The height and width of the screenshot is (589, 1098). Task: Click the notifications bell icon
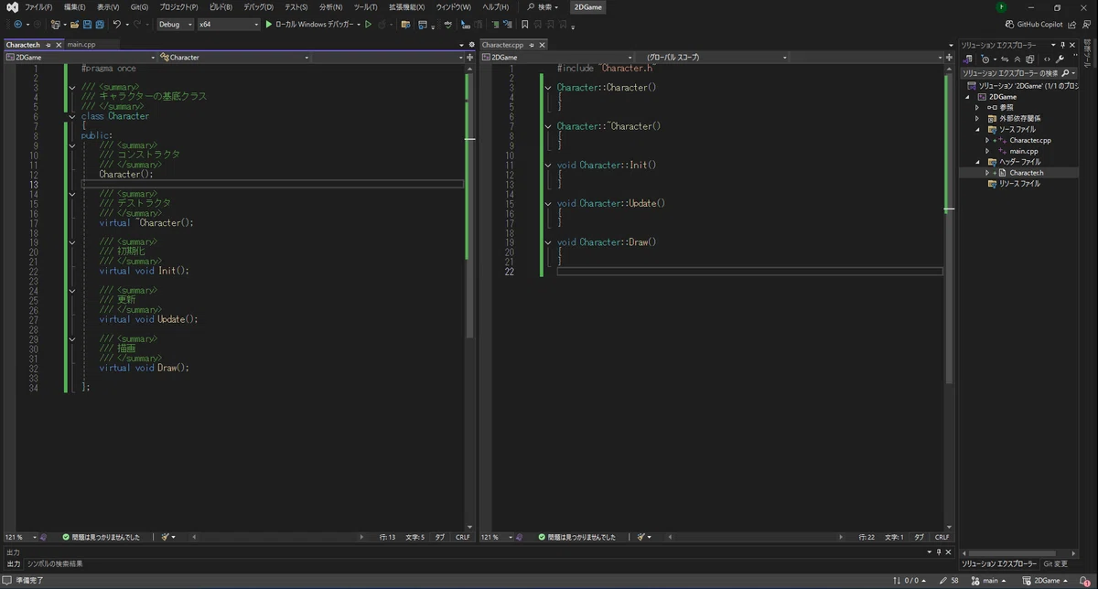pyautogui.click(x=1084, y=581)
